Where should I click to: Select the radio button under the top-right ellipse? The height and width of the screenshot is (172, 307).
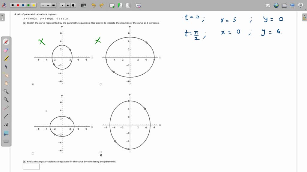101,84
